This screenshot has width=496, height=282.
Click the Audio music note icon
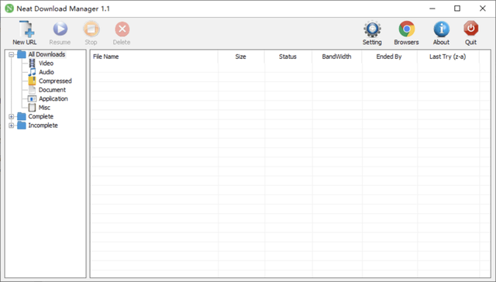coord(32,72)
